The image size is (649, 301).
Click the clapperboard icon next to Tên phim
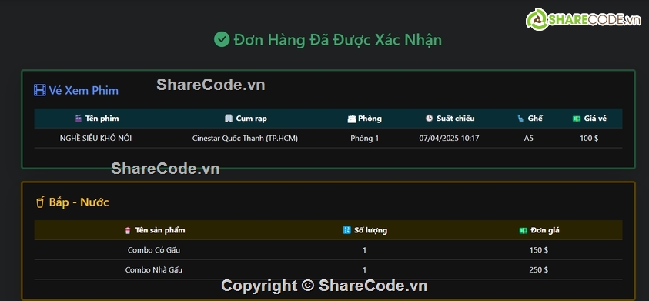point(79,119)
